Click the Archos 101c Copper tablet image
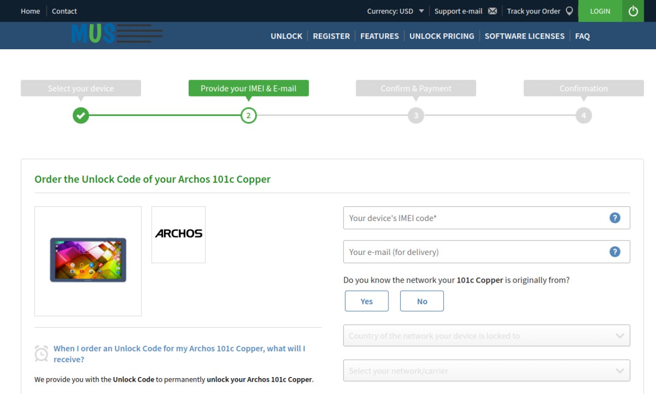The width and height of the screenshot is (656, 394). pos(88,260)
